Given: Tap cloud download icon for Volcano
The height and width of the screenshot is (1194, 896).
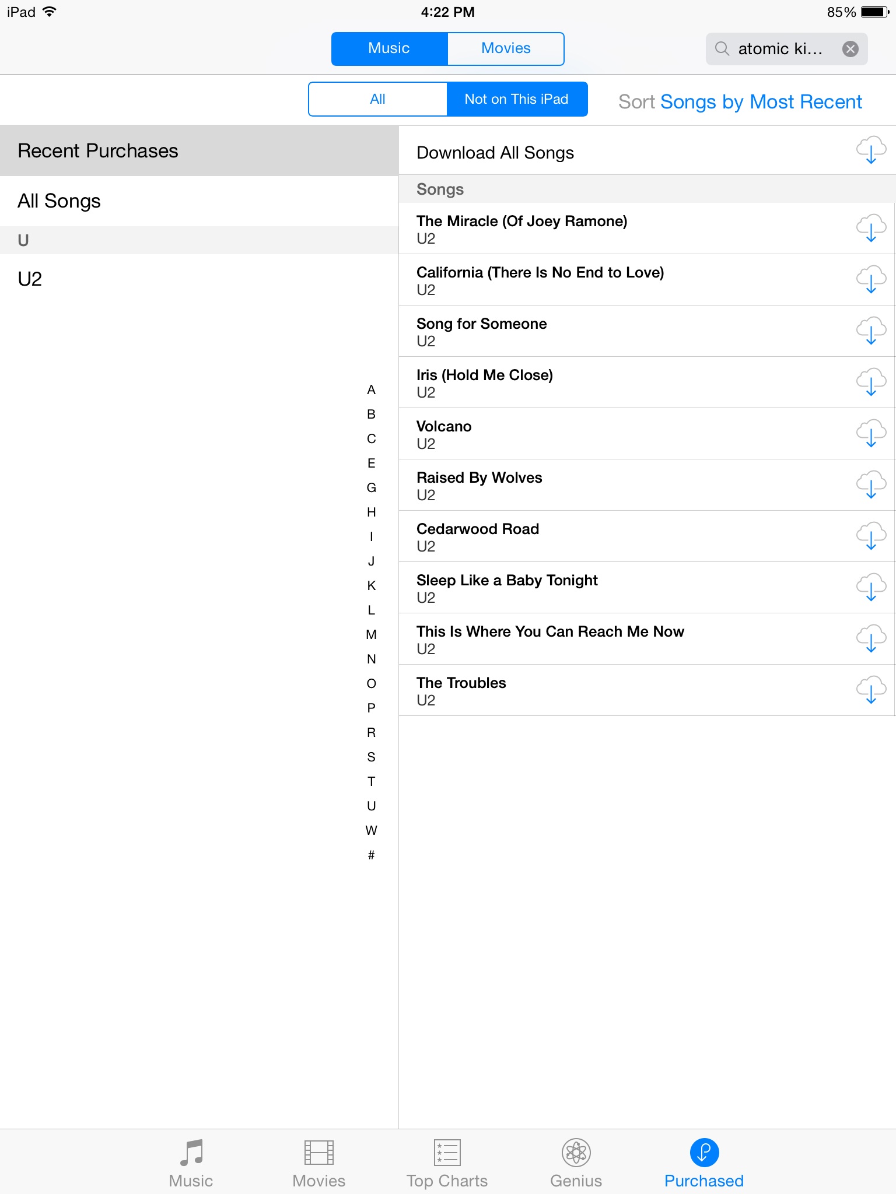Looking at the screenshot, I should (870, 434).
